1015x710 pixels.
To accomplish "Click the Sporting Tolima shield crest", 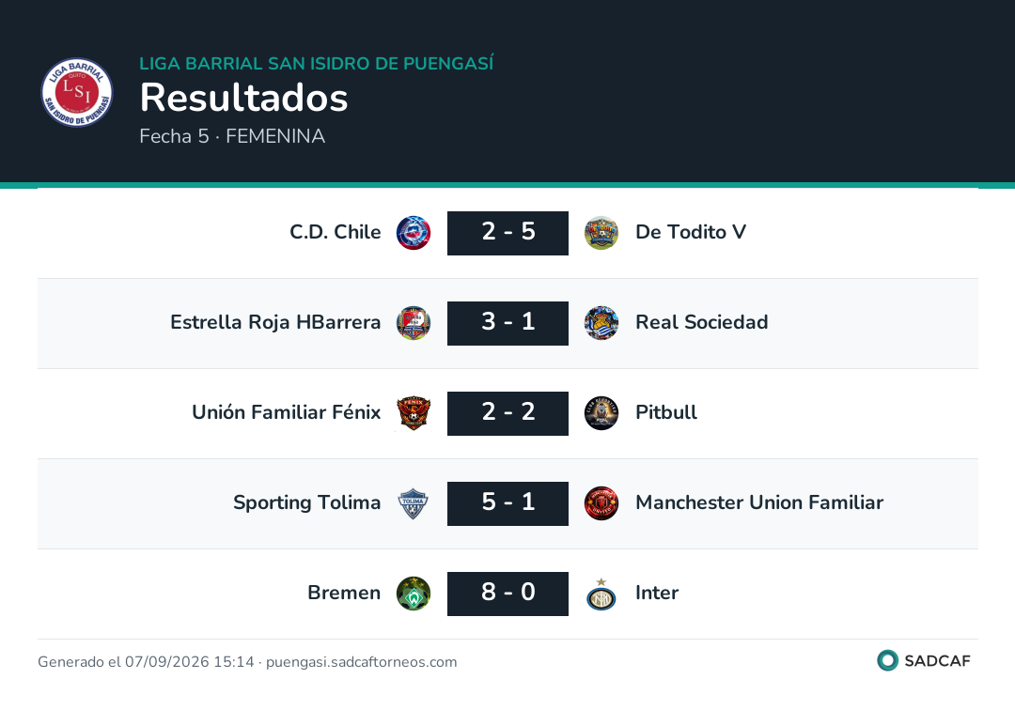I will tap(414, 503).
